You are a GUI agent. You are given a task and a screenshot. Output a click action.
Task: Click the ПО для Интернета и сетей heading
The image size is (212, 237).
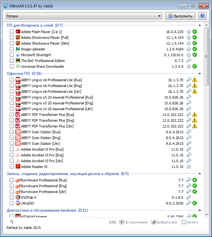coord(35,25)
